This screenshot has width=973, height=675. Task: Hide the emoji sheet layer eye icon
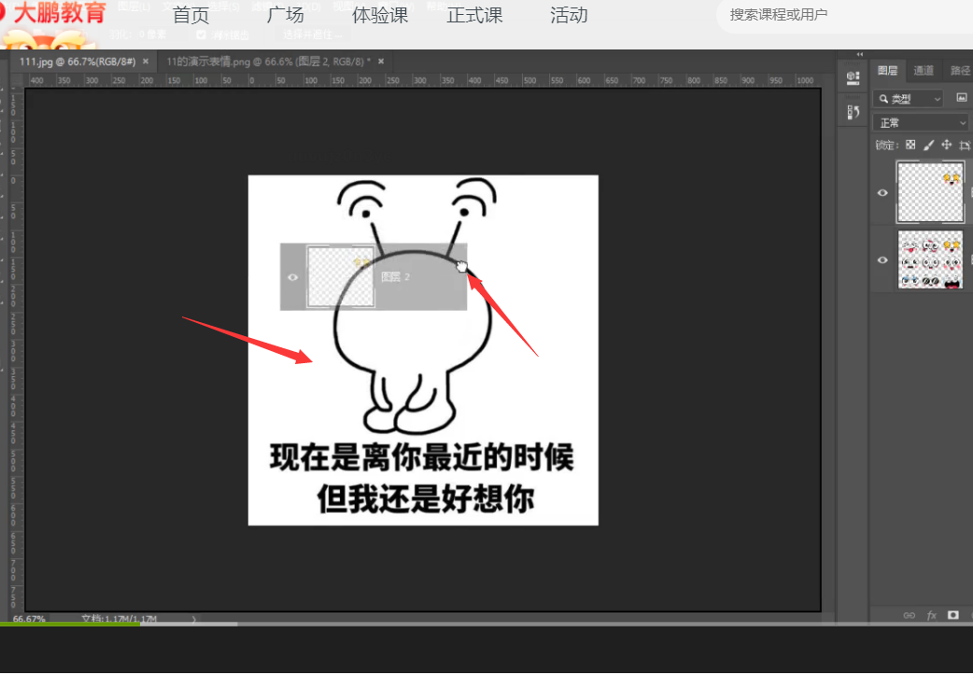(882, 260)
